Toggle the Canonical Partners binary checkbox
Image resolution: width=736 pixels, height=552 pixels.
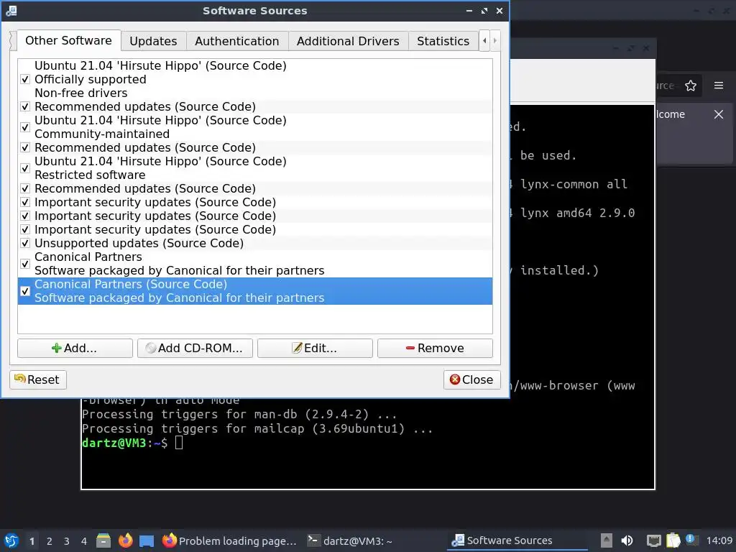click(25, 264)
